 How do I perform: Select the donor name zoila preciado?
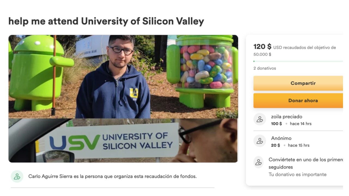pos(287,117)
